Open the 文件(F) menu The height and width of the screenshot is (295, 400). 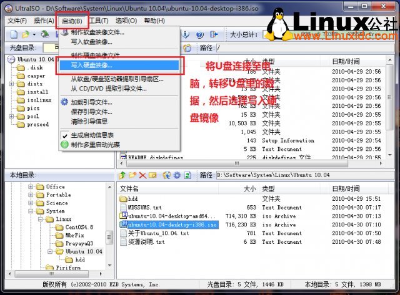click(x=17, y=21)
